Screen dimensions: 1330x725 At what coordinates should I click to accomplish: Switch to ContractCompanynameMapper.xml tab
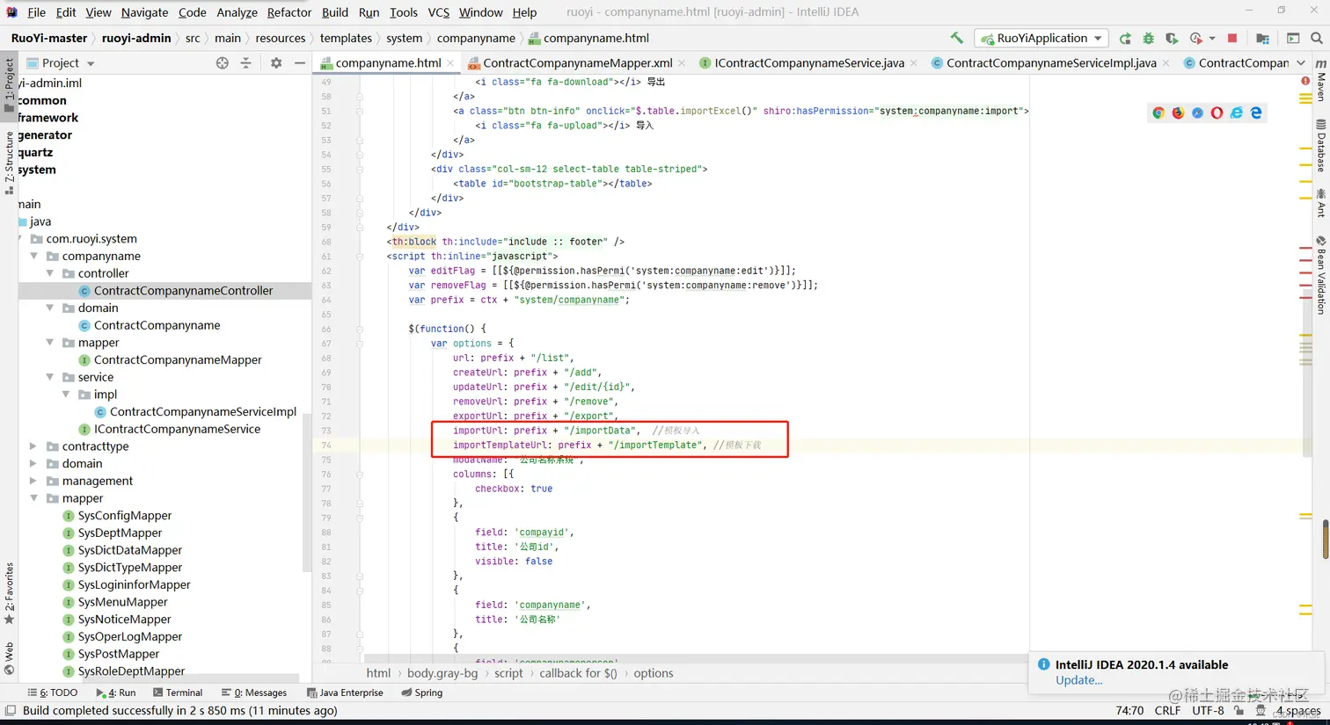(577, 62)
